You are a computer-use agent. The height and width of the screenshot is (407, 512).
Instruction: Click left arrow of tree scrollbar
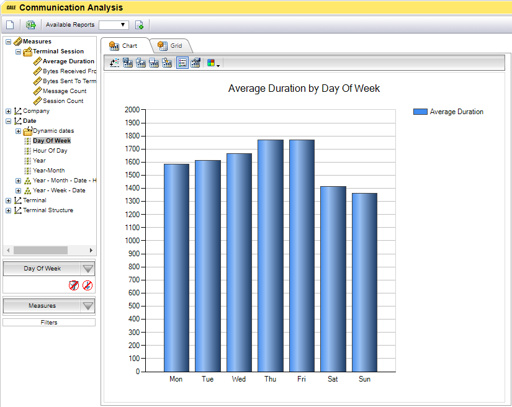coord(8,250)
